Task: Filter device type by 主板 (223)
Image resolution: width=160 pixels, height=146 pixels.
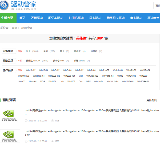Action: 49,51
